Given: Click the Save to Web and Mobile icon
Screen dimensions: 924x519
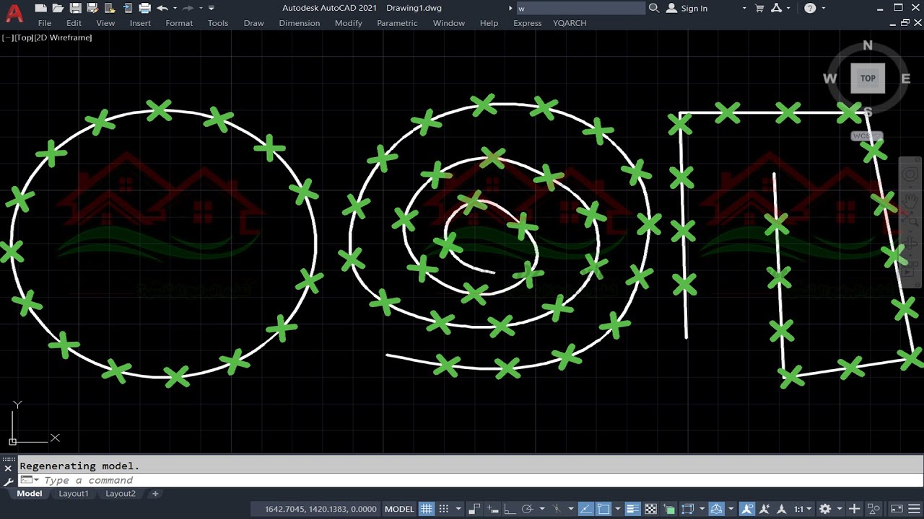Looking at the screenshot, I should click(127, 8).
